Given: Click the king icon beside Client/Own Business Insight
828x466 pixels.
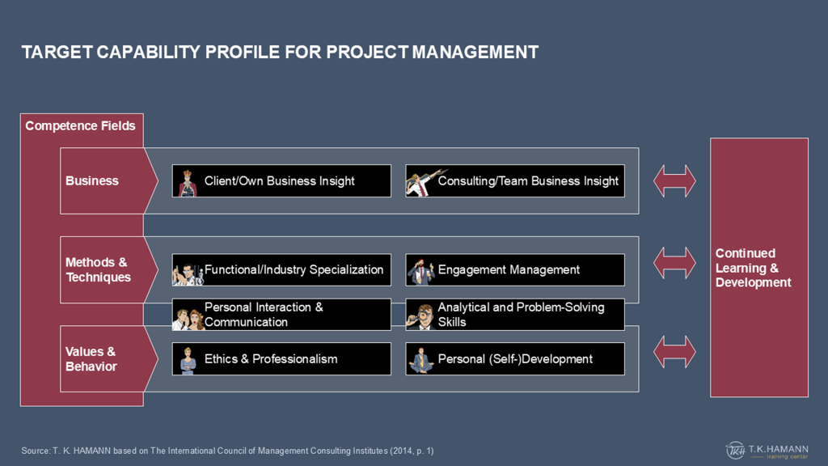Looking at the screenshot, I should [188, 182].
